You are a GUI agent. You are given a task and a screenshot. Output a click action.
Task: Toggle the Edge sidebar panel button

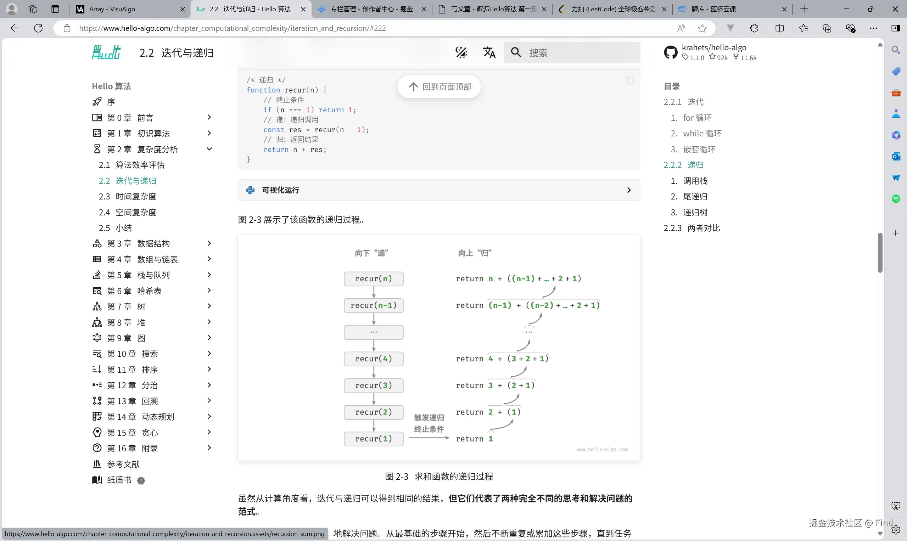coord(896,28)
